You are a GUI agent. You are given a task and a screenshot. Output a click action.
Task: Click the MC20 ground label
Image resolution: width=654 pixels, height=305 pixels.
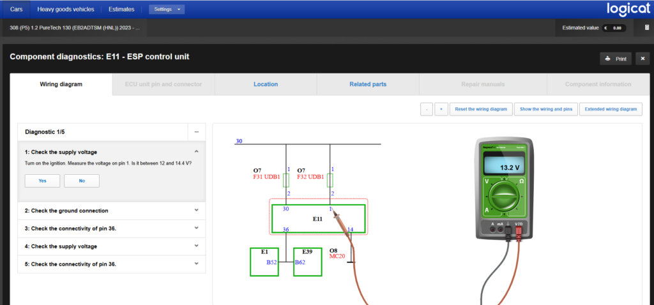[x=337, y=257]
